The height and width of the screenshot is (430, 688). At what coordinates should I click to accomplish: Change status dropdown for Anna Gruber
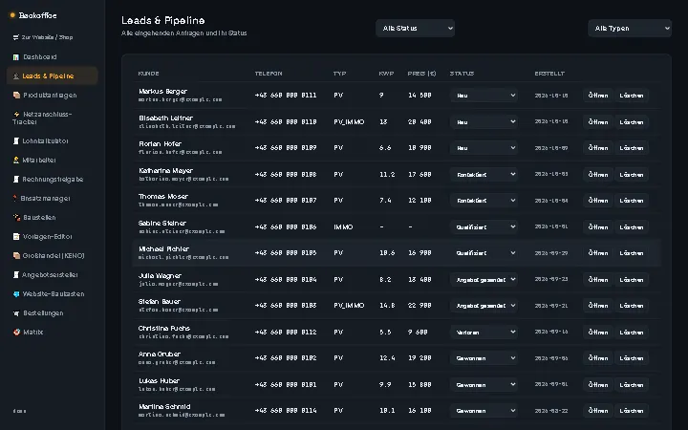coord(484,358)
